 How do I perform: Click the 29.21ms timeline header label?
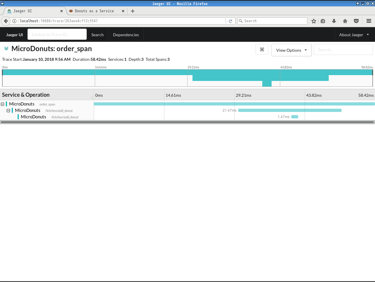pos(243,95)
